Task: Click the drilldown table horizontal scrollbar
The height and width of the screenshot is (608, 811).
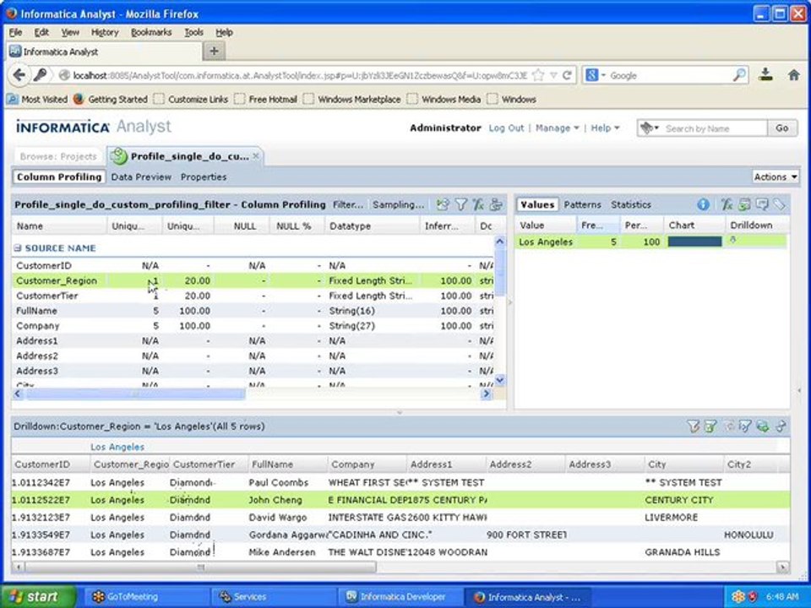Action: click(x=201, y=567)
